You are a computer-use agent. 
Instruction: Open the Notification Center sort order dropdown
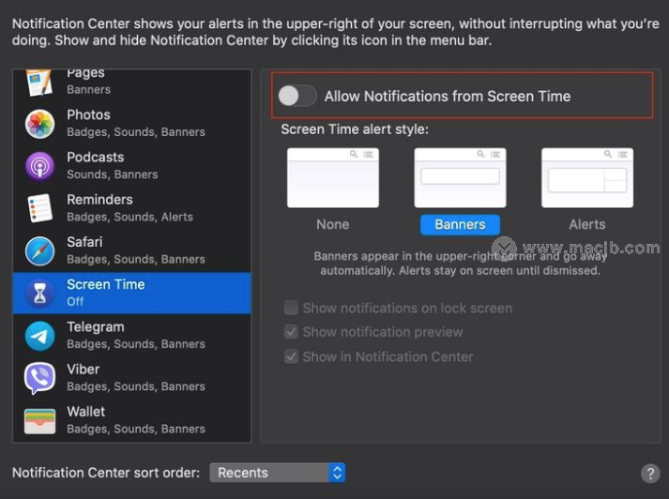pos(278,473)
